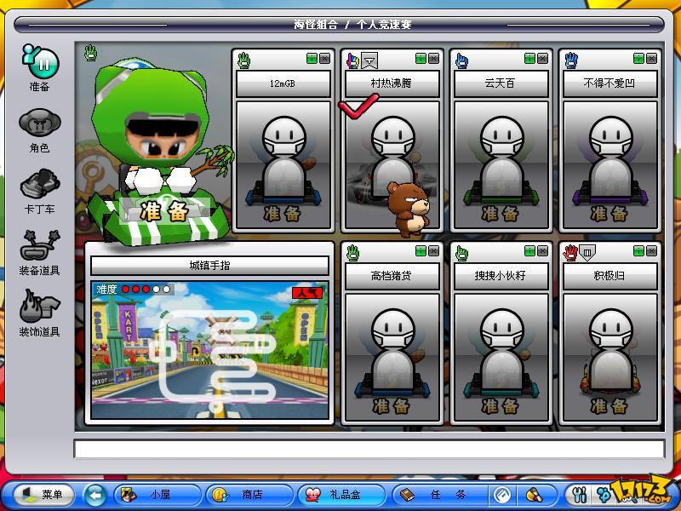
Task: Click the chat input field
Action: [x=369, y=449]
